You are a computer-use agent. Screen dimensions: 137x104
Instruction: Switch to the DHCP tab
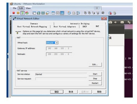coord(85,26)
